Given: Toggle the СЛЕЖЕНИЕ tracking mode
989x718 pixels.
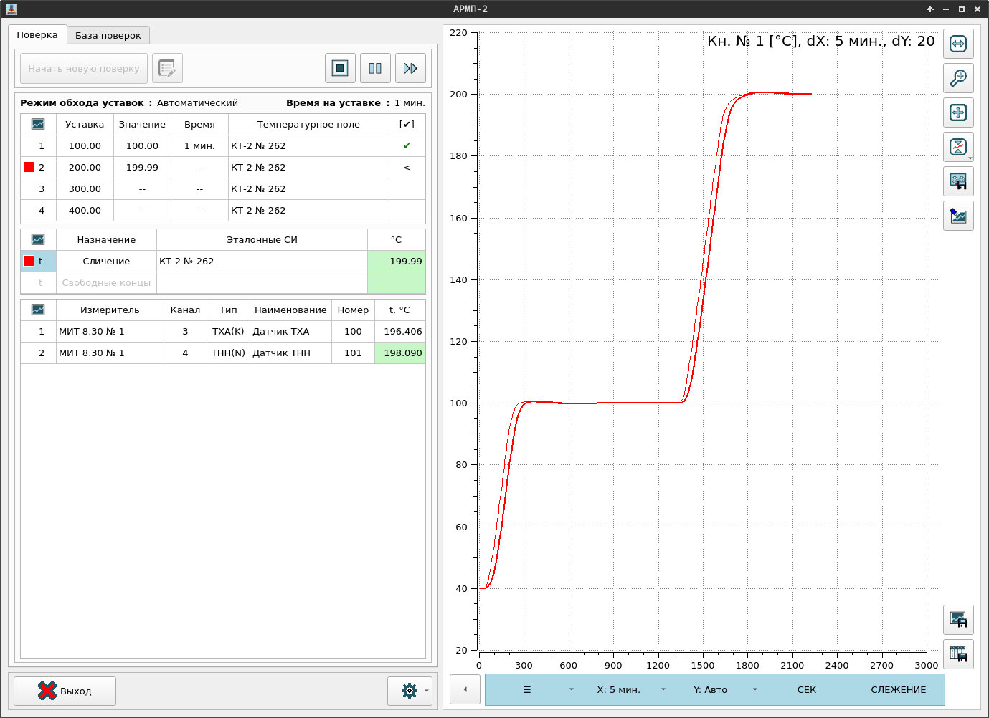Looking at the screenshot, I should tap(898, 690).
